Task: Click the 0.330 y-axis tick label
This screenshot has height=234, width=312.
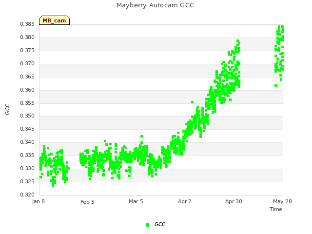Action: click(x=27, y=168)
